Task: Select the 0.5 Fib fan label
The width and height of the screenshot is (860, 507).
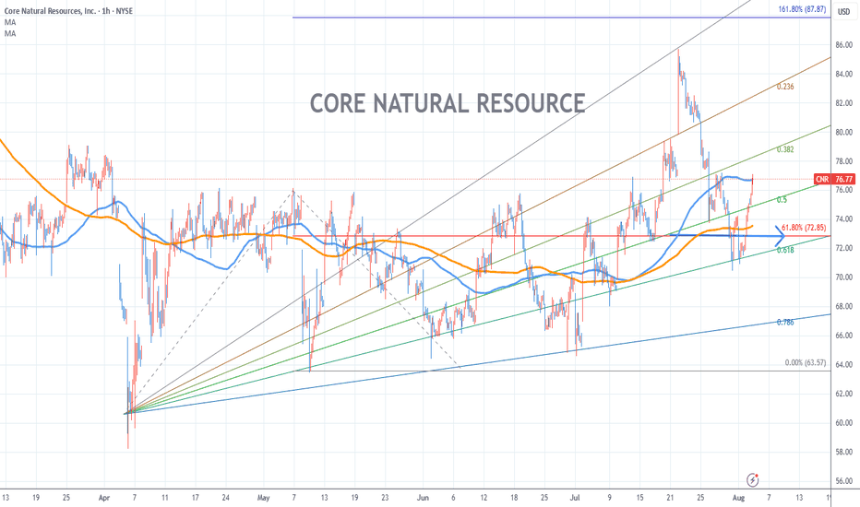Action: click(782, 200)
